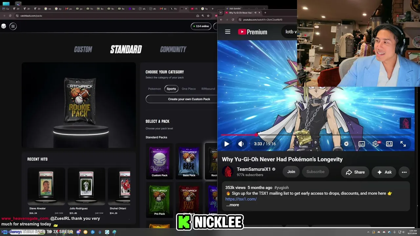Switch to the Standard packs tab

(126, 49)
